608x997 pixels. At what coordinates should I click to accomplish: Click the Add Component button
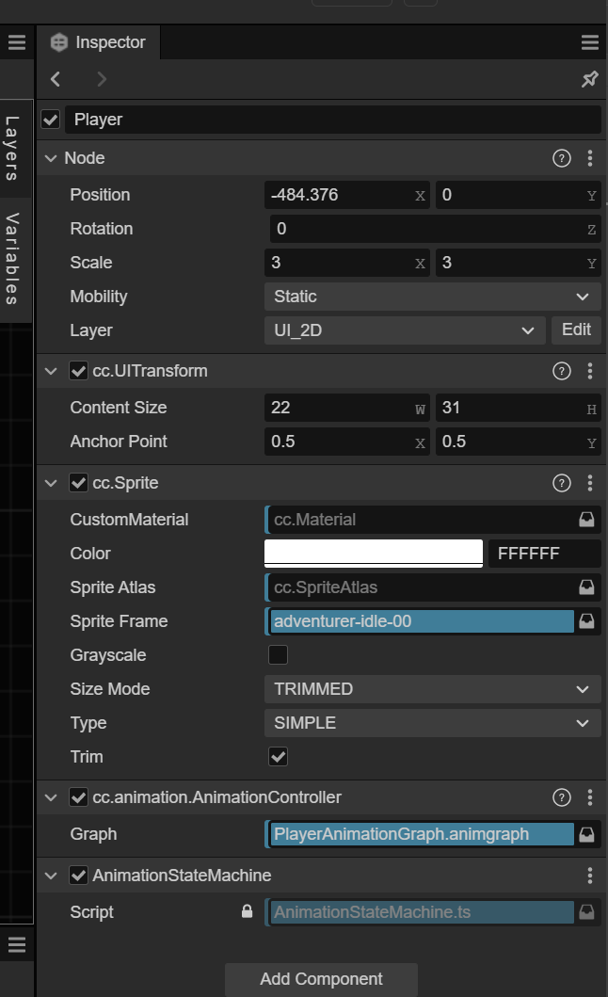321,979
